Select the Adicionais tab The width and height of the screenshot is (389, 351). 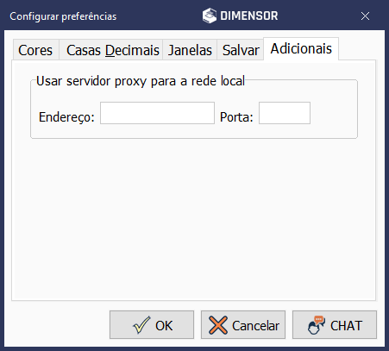point(301,48)
